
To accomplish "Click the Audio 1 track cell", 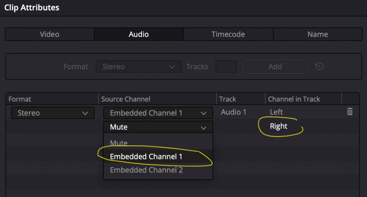I will pyautogui.click(x=234, y=112).
